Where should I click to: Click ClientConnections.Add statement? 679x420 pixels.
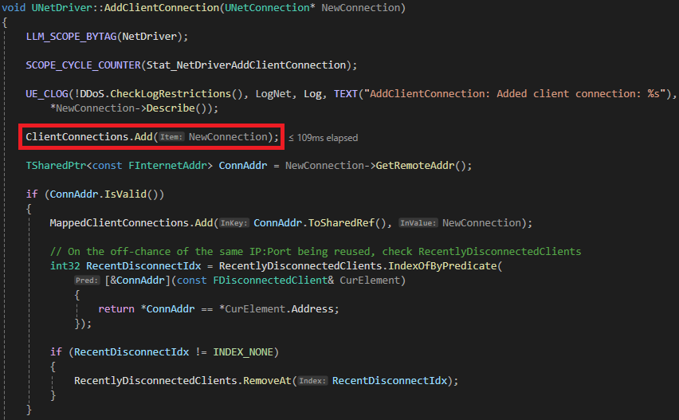[152, 137]
